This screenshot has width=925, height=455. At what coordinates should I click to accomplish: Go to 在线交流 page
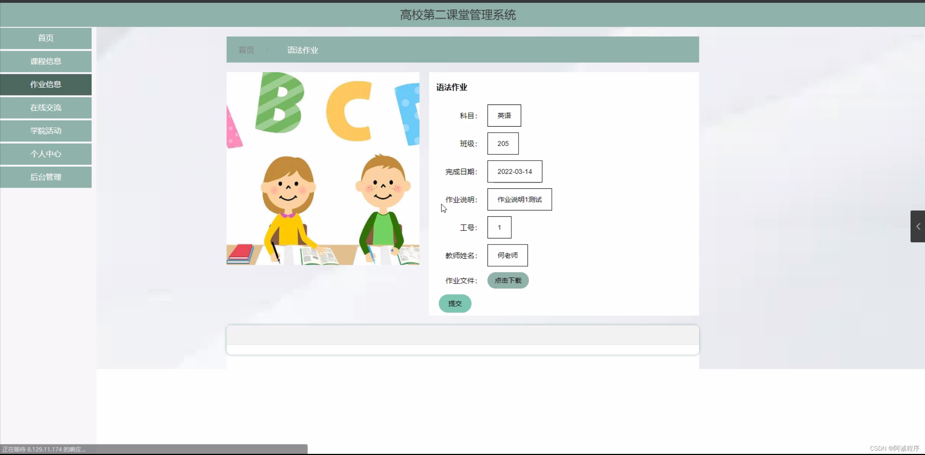coord(46,107)
